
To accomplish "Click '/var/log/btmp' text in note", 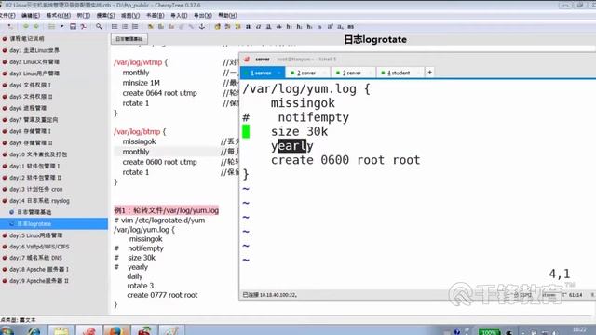I will tap(137, 132).
